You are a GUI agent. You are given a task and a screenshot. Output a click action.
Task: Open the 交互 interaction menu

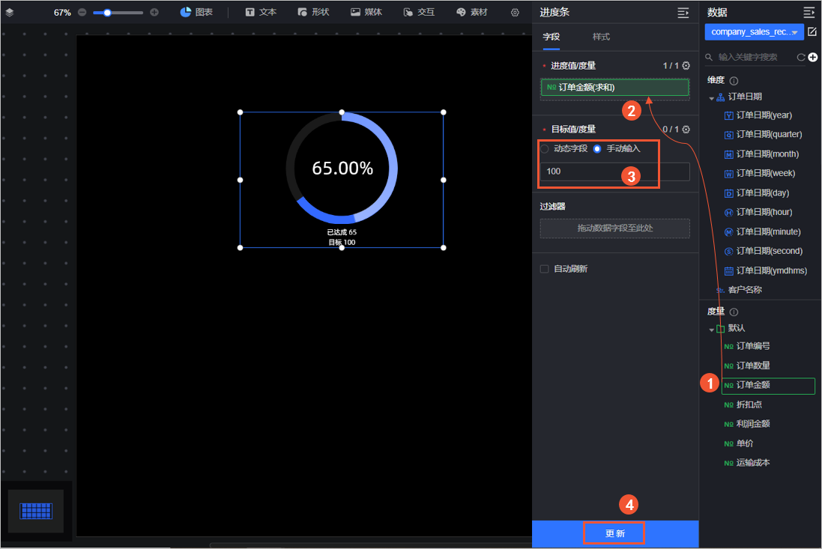coord(418,12)
